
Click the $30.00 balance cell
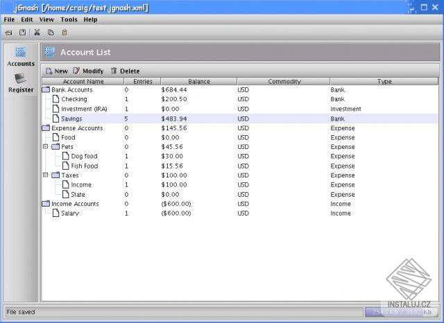pyautogui.click(x=172, y=156)
